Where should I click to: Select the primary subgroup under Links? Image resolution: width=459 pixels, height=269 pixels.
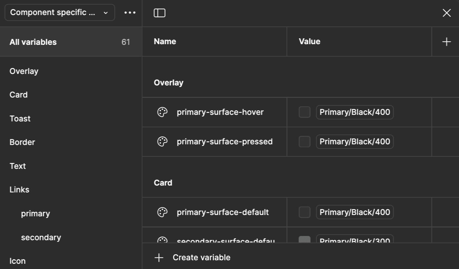[35, 213]
